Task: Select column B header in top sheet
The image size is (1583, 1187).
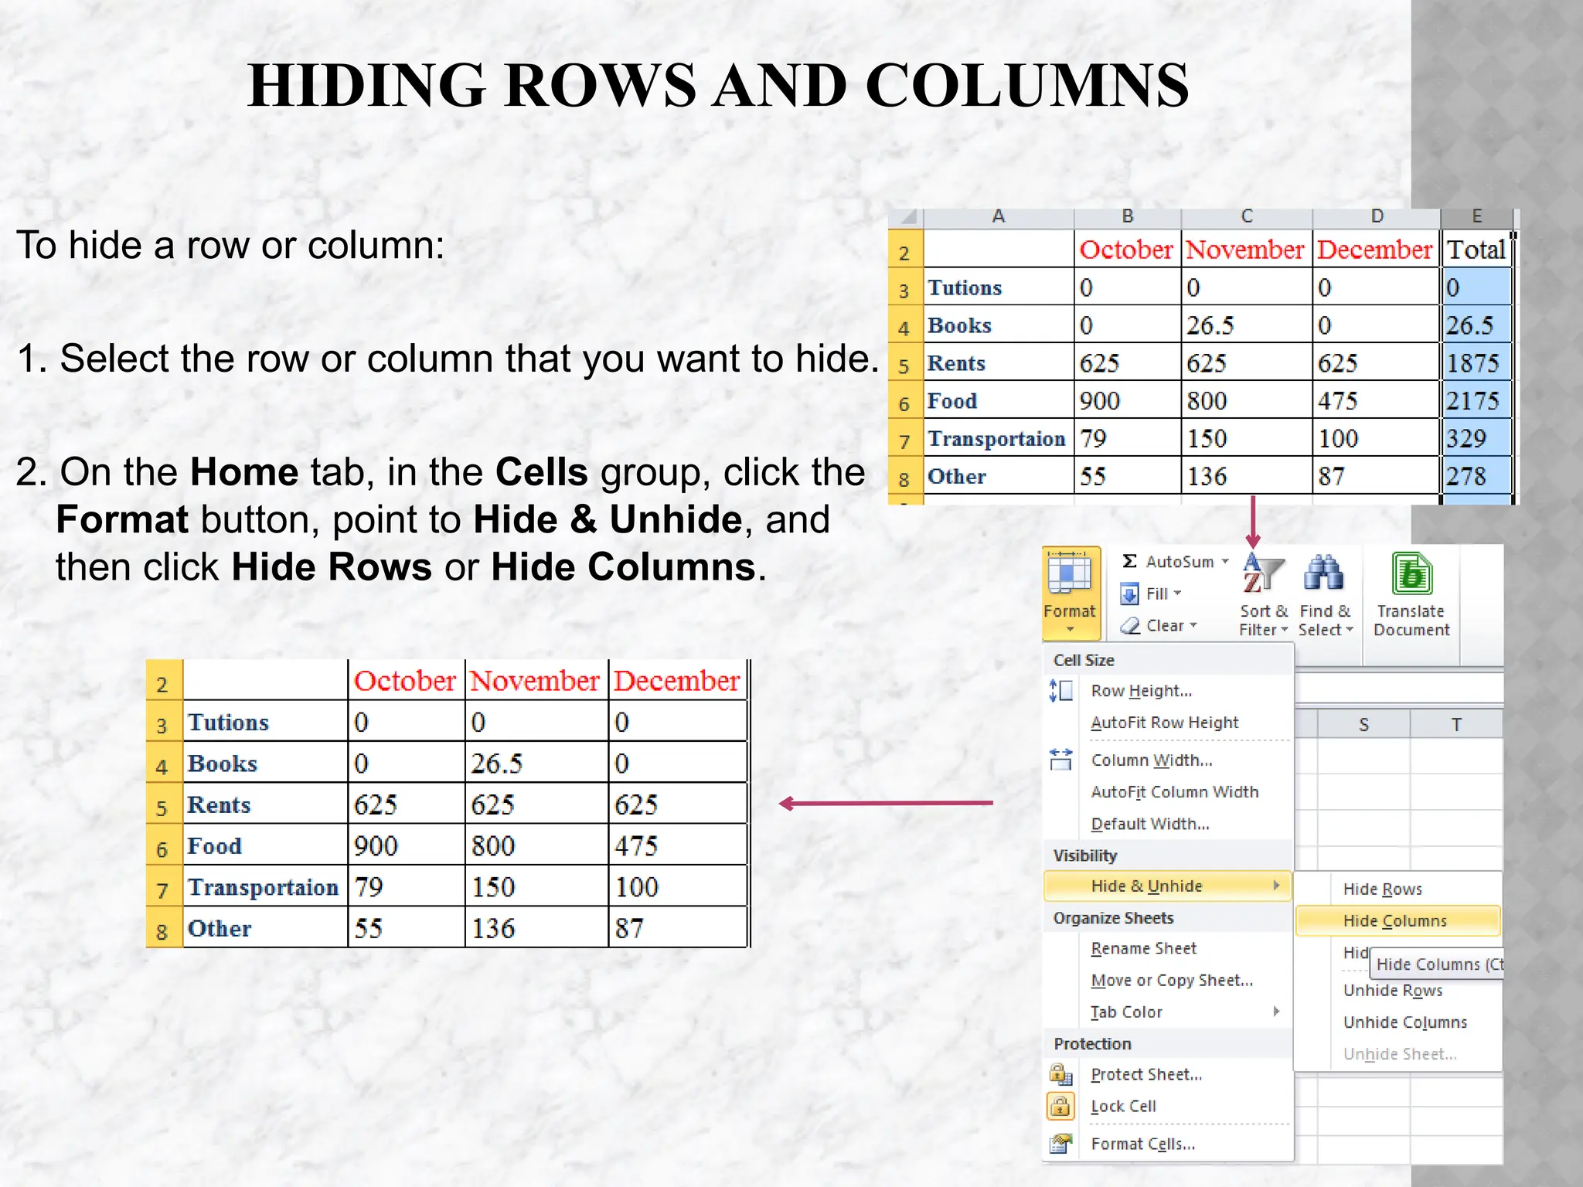Action: (x=1128, y=217)
